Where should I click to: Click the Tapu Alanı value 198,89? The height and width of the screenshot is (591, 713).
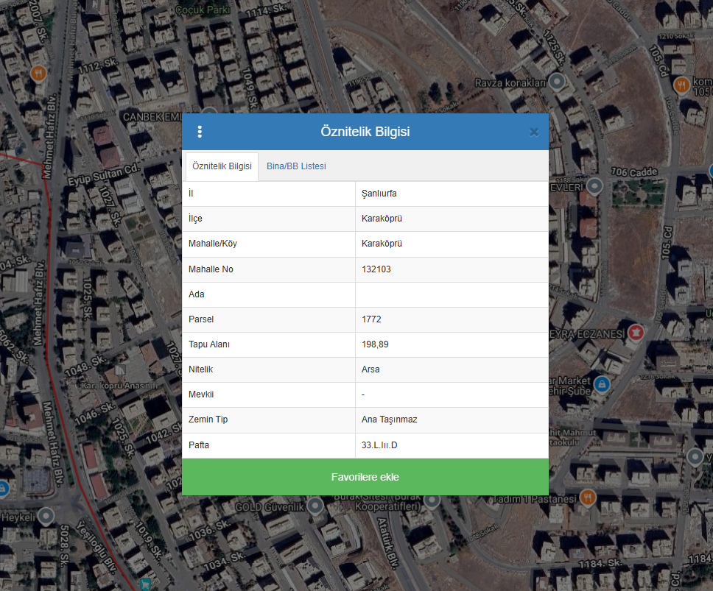point(376,344)
